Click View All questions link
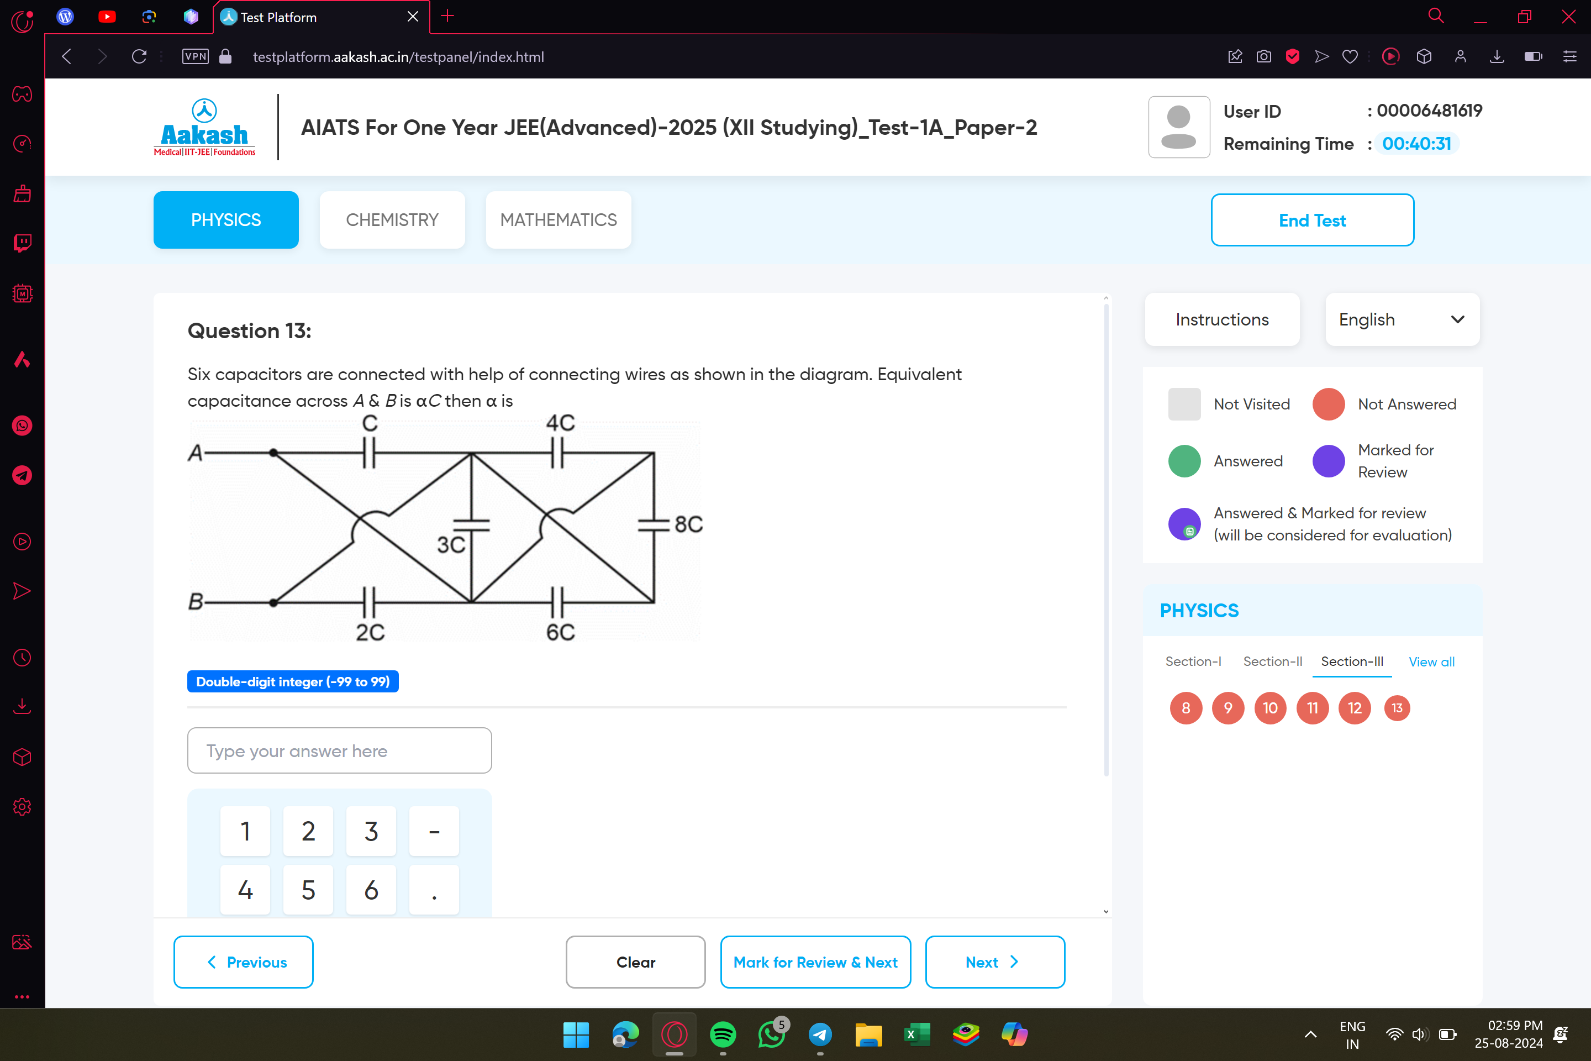1591x1061 pixels. click(1431, 661)
